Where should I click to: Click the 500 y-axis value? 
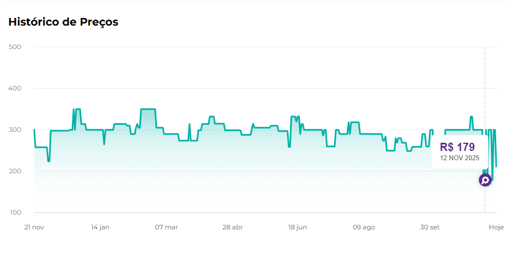[x=15, y=47]
